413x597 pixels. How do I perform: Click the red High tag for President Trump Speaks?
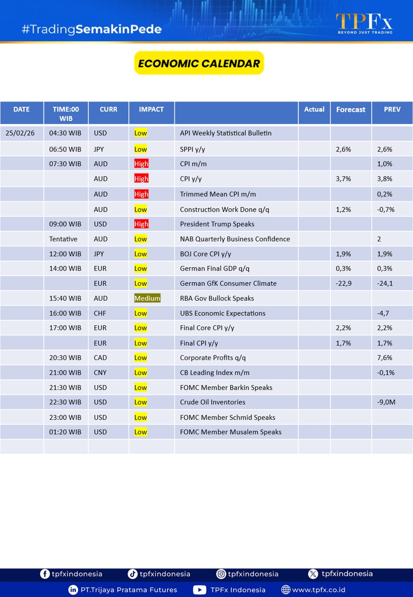[x=141, y=224]
